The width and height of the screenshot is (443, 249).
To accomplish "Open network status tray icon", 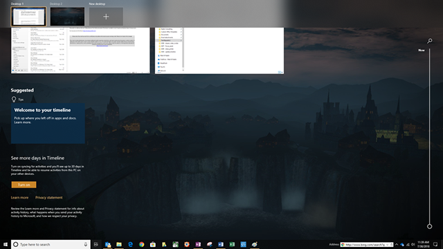I will (408, 244).
